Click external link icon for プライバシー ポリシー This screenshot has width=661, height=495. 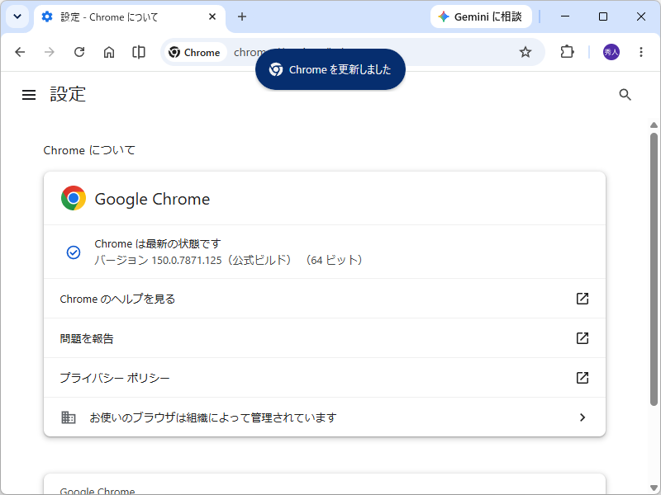point(583,378)
